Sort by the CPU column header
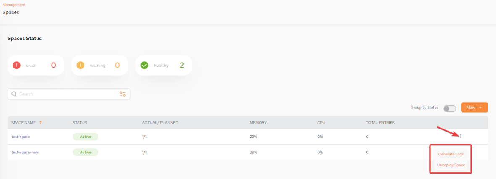The height and width of the screenshot is (179, 496). coord(321,123)
